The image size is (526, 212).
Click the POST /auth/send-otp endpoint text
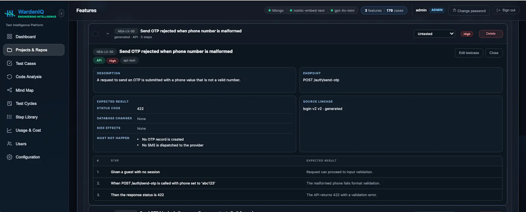[x=321, y=80]
